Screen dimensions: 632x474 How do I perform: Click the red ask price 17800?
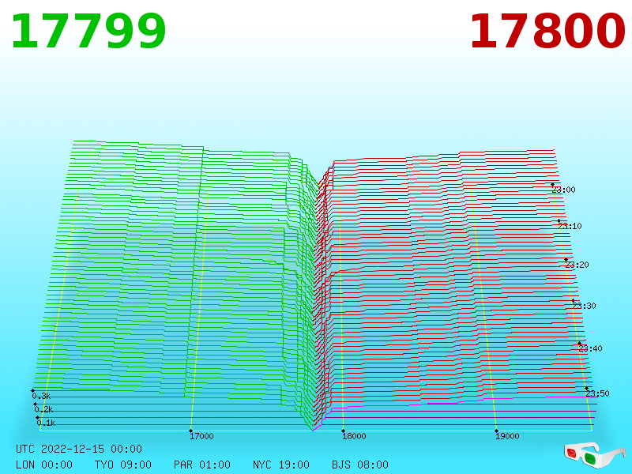click(x=547, y=32)
